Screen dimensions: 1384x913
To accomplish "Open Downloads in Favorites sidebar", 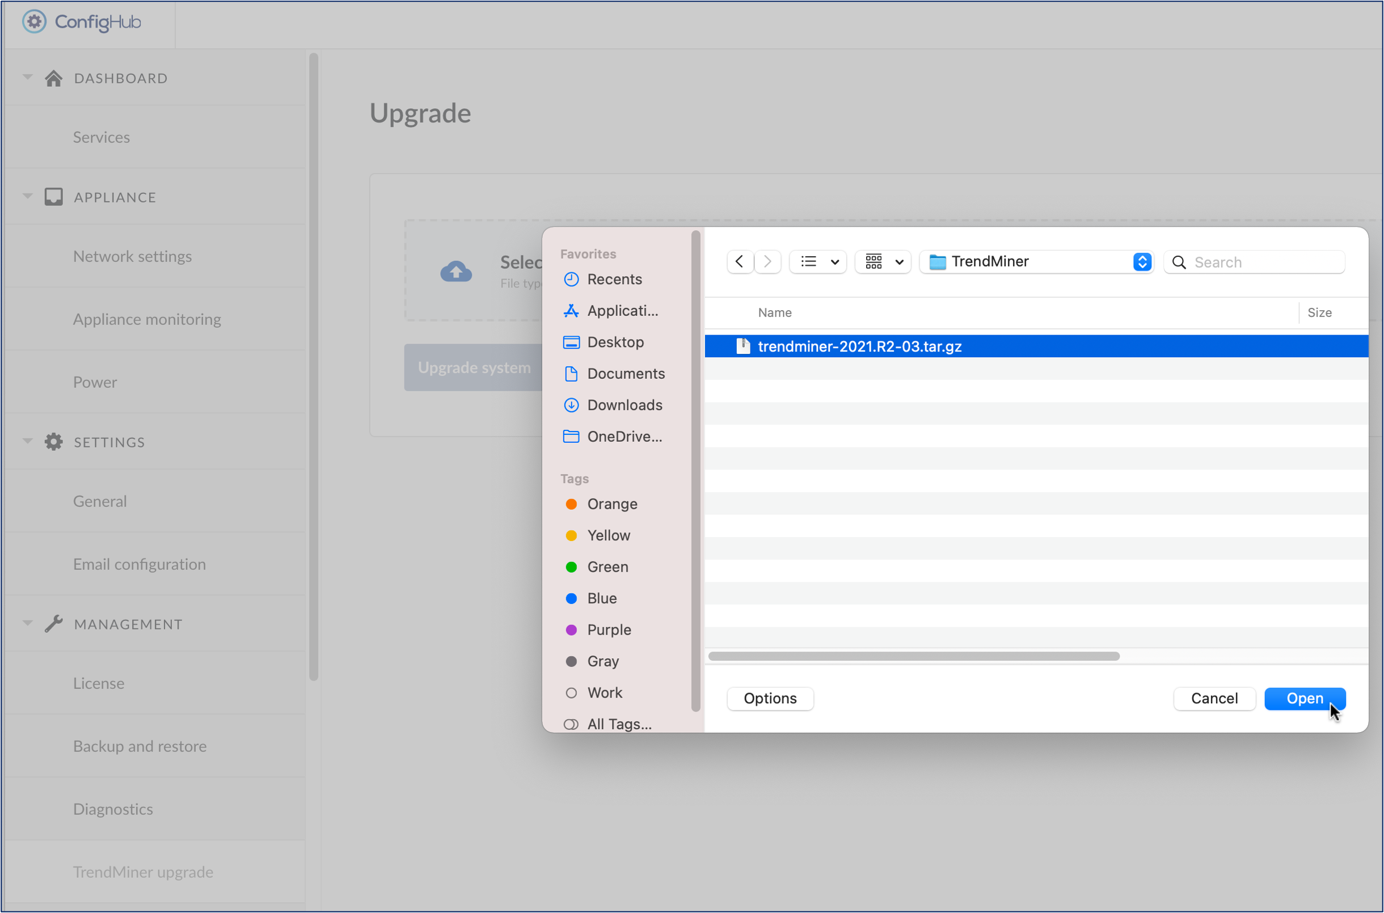I will (x=613, y=405).
